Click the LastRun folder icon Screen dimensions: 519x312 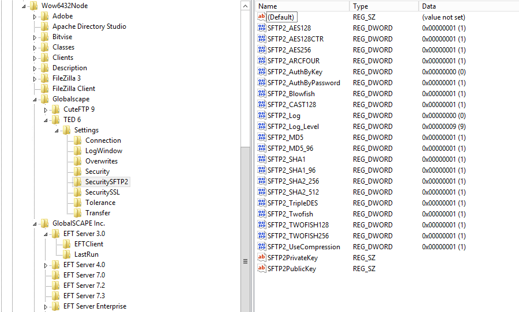(x=66, y=254)
